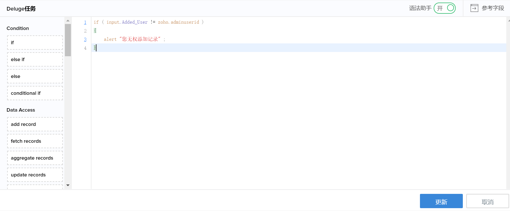Click the 'Deluge任务' dialog title
510x211 pixels.
tap(21, 9)
